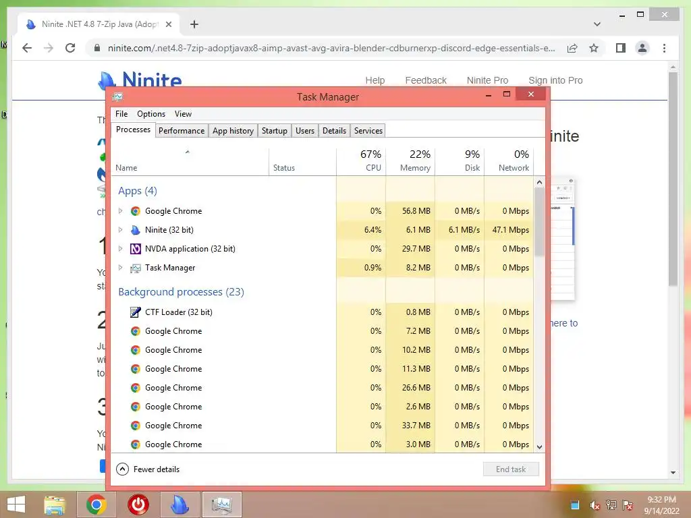Select the CTF Loader (32 bit) row
The height and width of the screenshot is (518, 691).
coord(322,312)
